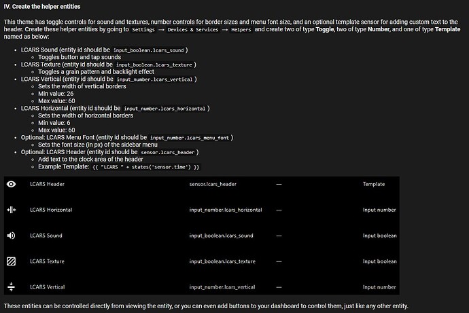Click Input number type in LCARS Horizontal row
This screenshot has height=313, width=469.
pos(379,210)
